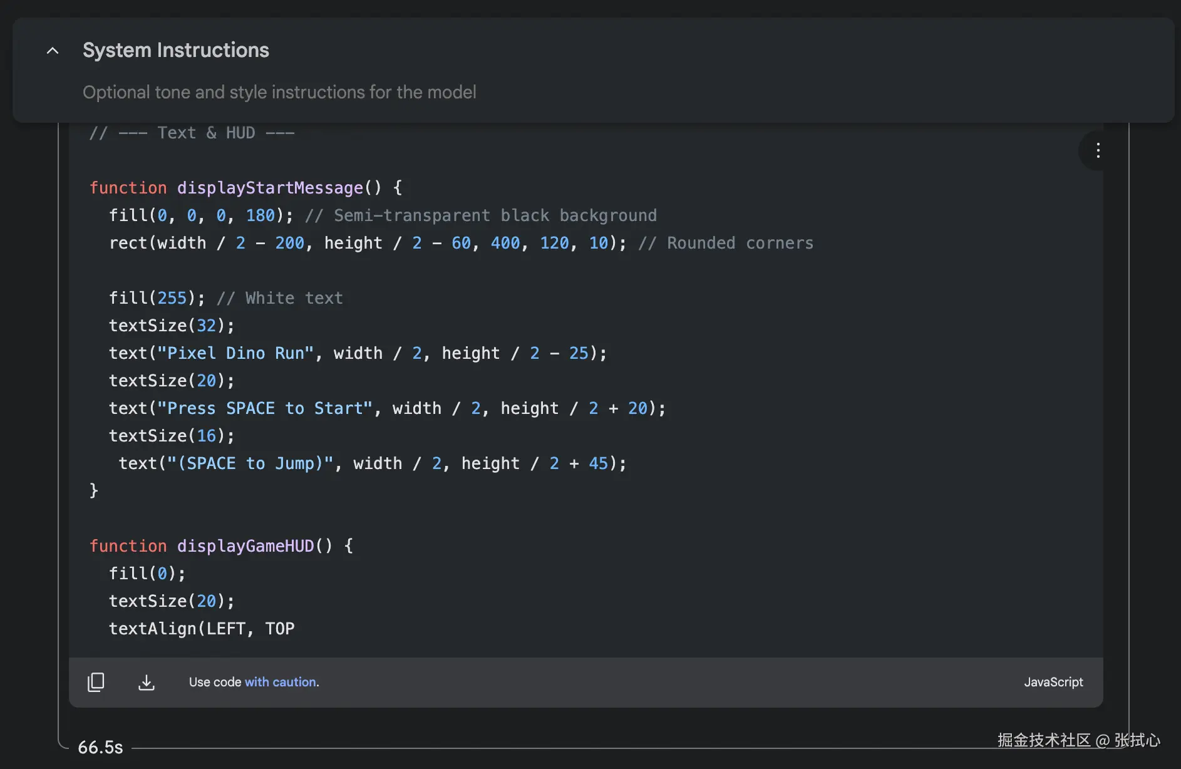Copy the code block to clipboard

coord(96,682)
